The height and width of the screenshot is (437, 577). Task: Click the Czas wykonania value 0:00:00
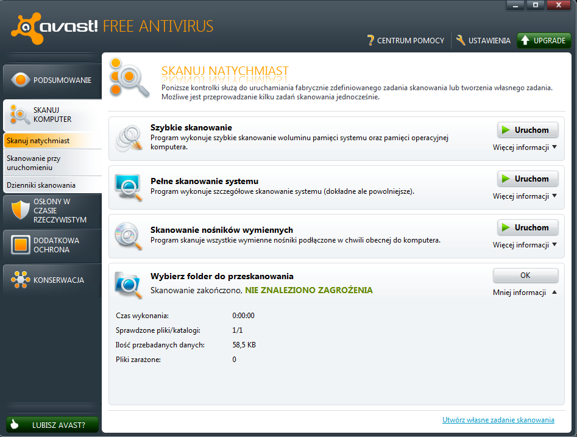(243, 316)
